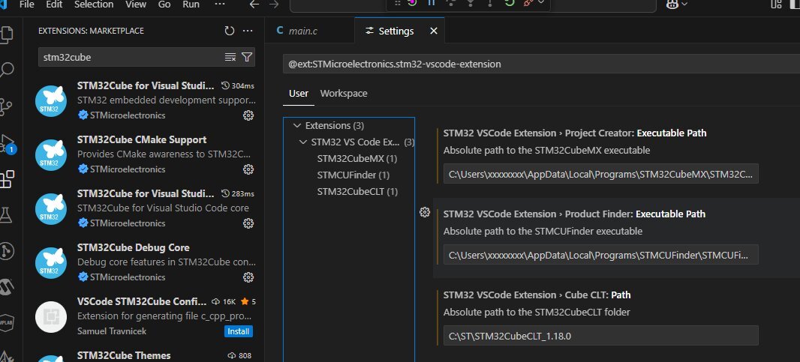Open the File menu
The height and width of the screenshot is (362, 800).
[26, 4]
